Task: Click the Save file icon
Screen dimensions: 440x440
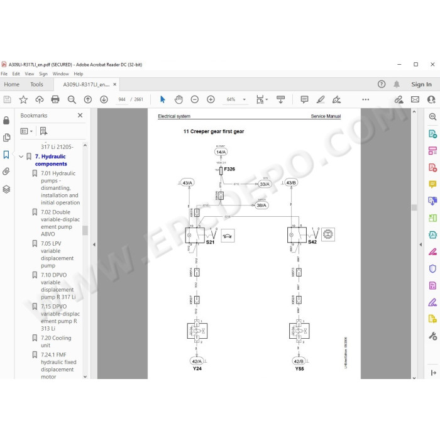Action: [8, 99]
